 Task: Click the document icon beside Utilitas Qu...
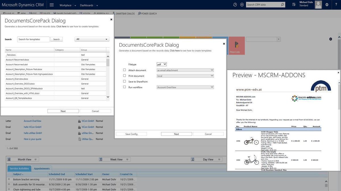(x=80, y=139)
